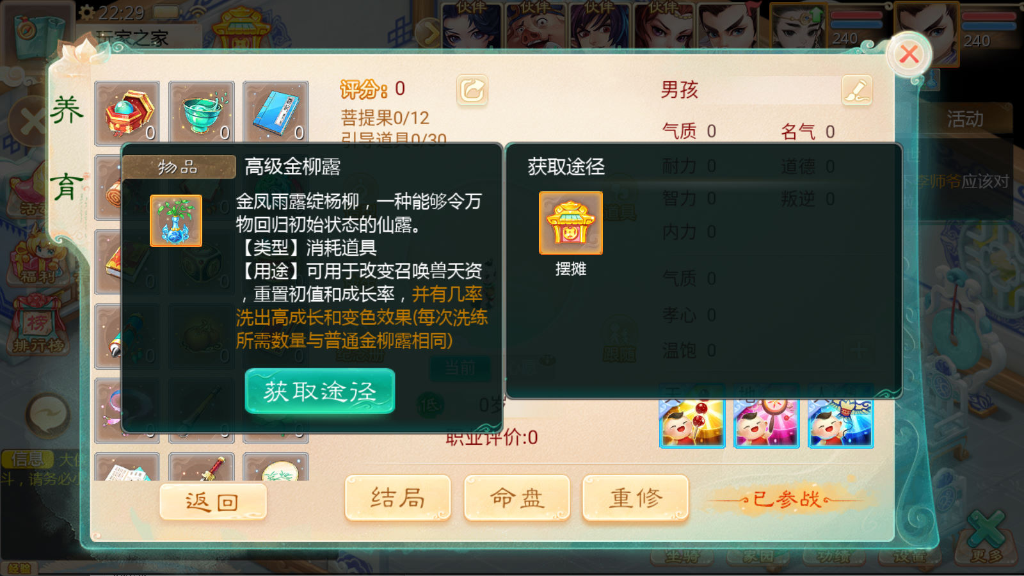Click the 返回 button
The width and height of the screenshot is (1024, 576).
tap(212, 502)
